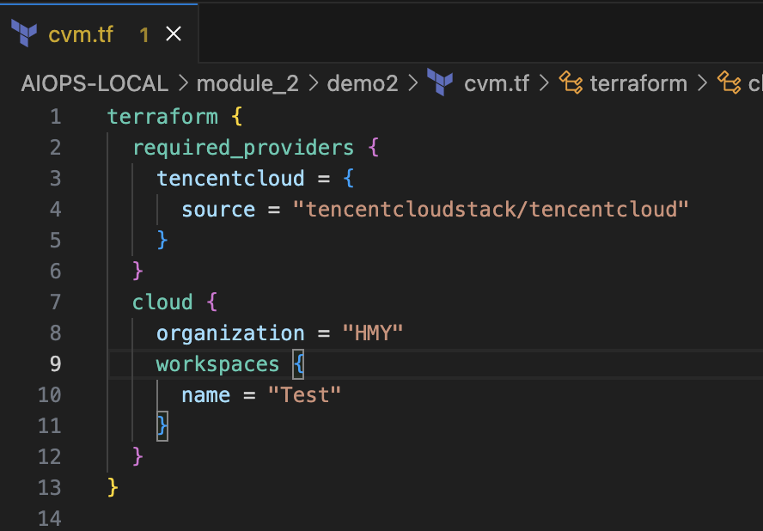The width and height of the screenshot is (763, 531).
Task: Click 'organization' attribute on line 8
Action: click(x=230, y=333)
